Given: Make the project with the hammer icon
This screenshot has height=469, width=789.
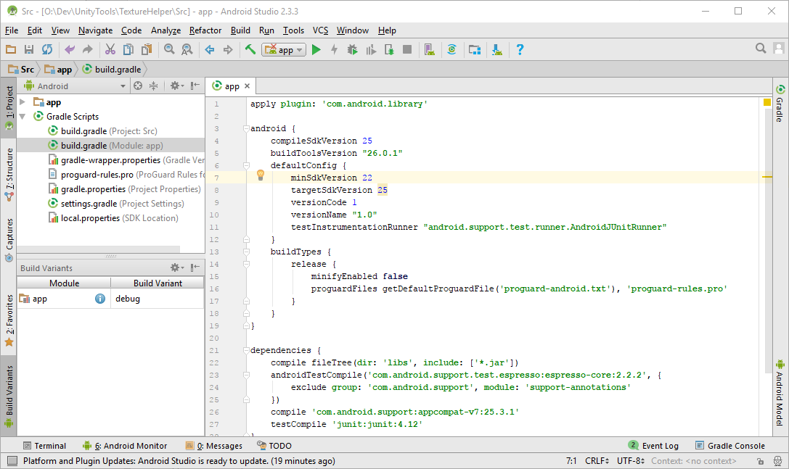Looking at the screenshot, I should coord(250,49).
